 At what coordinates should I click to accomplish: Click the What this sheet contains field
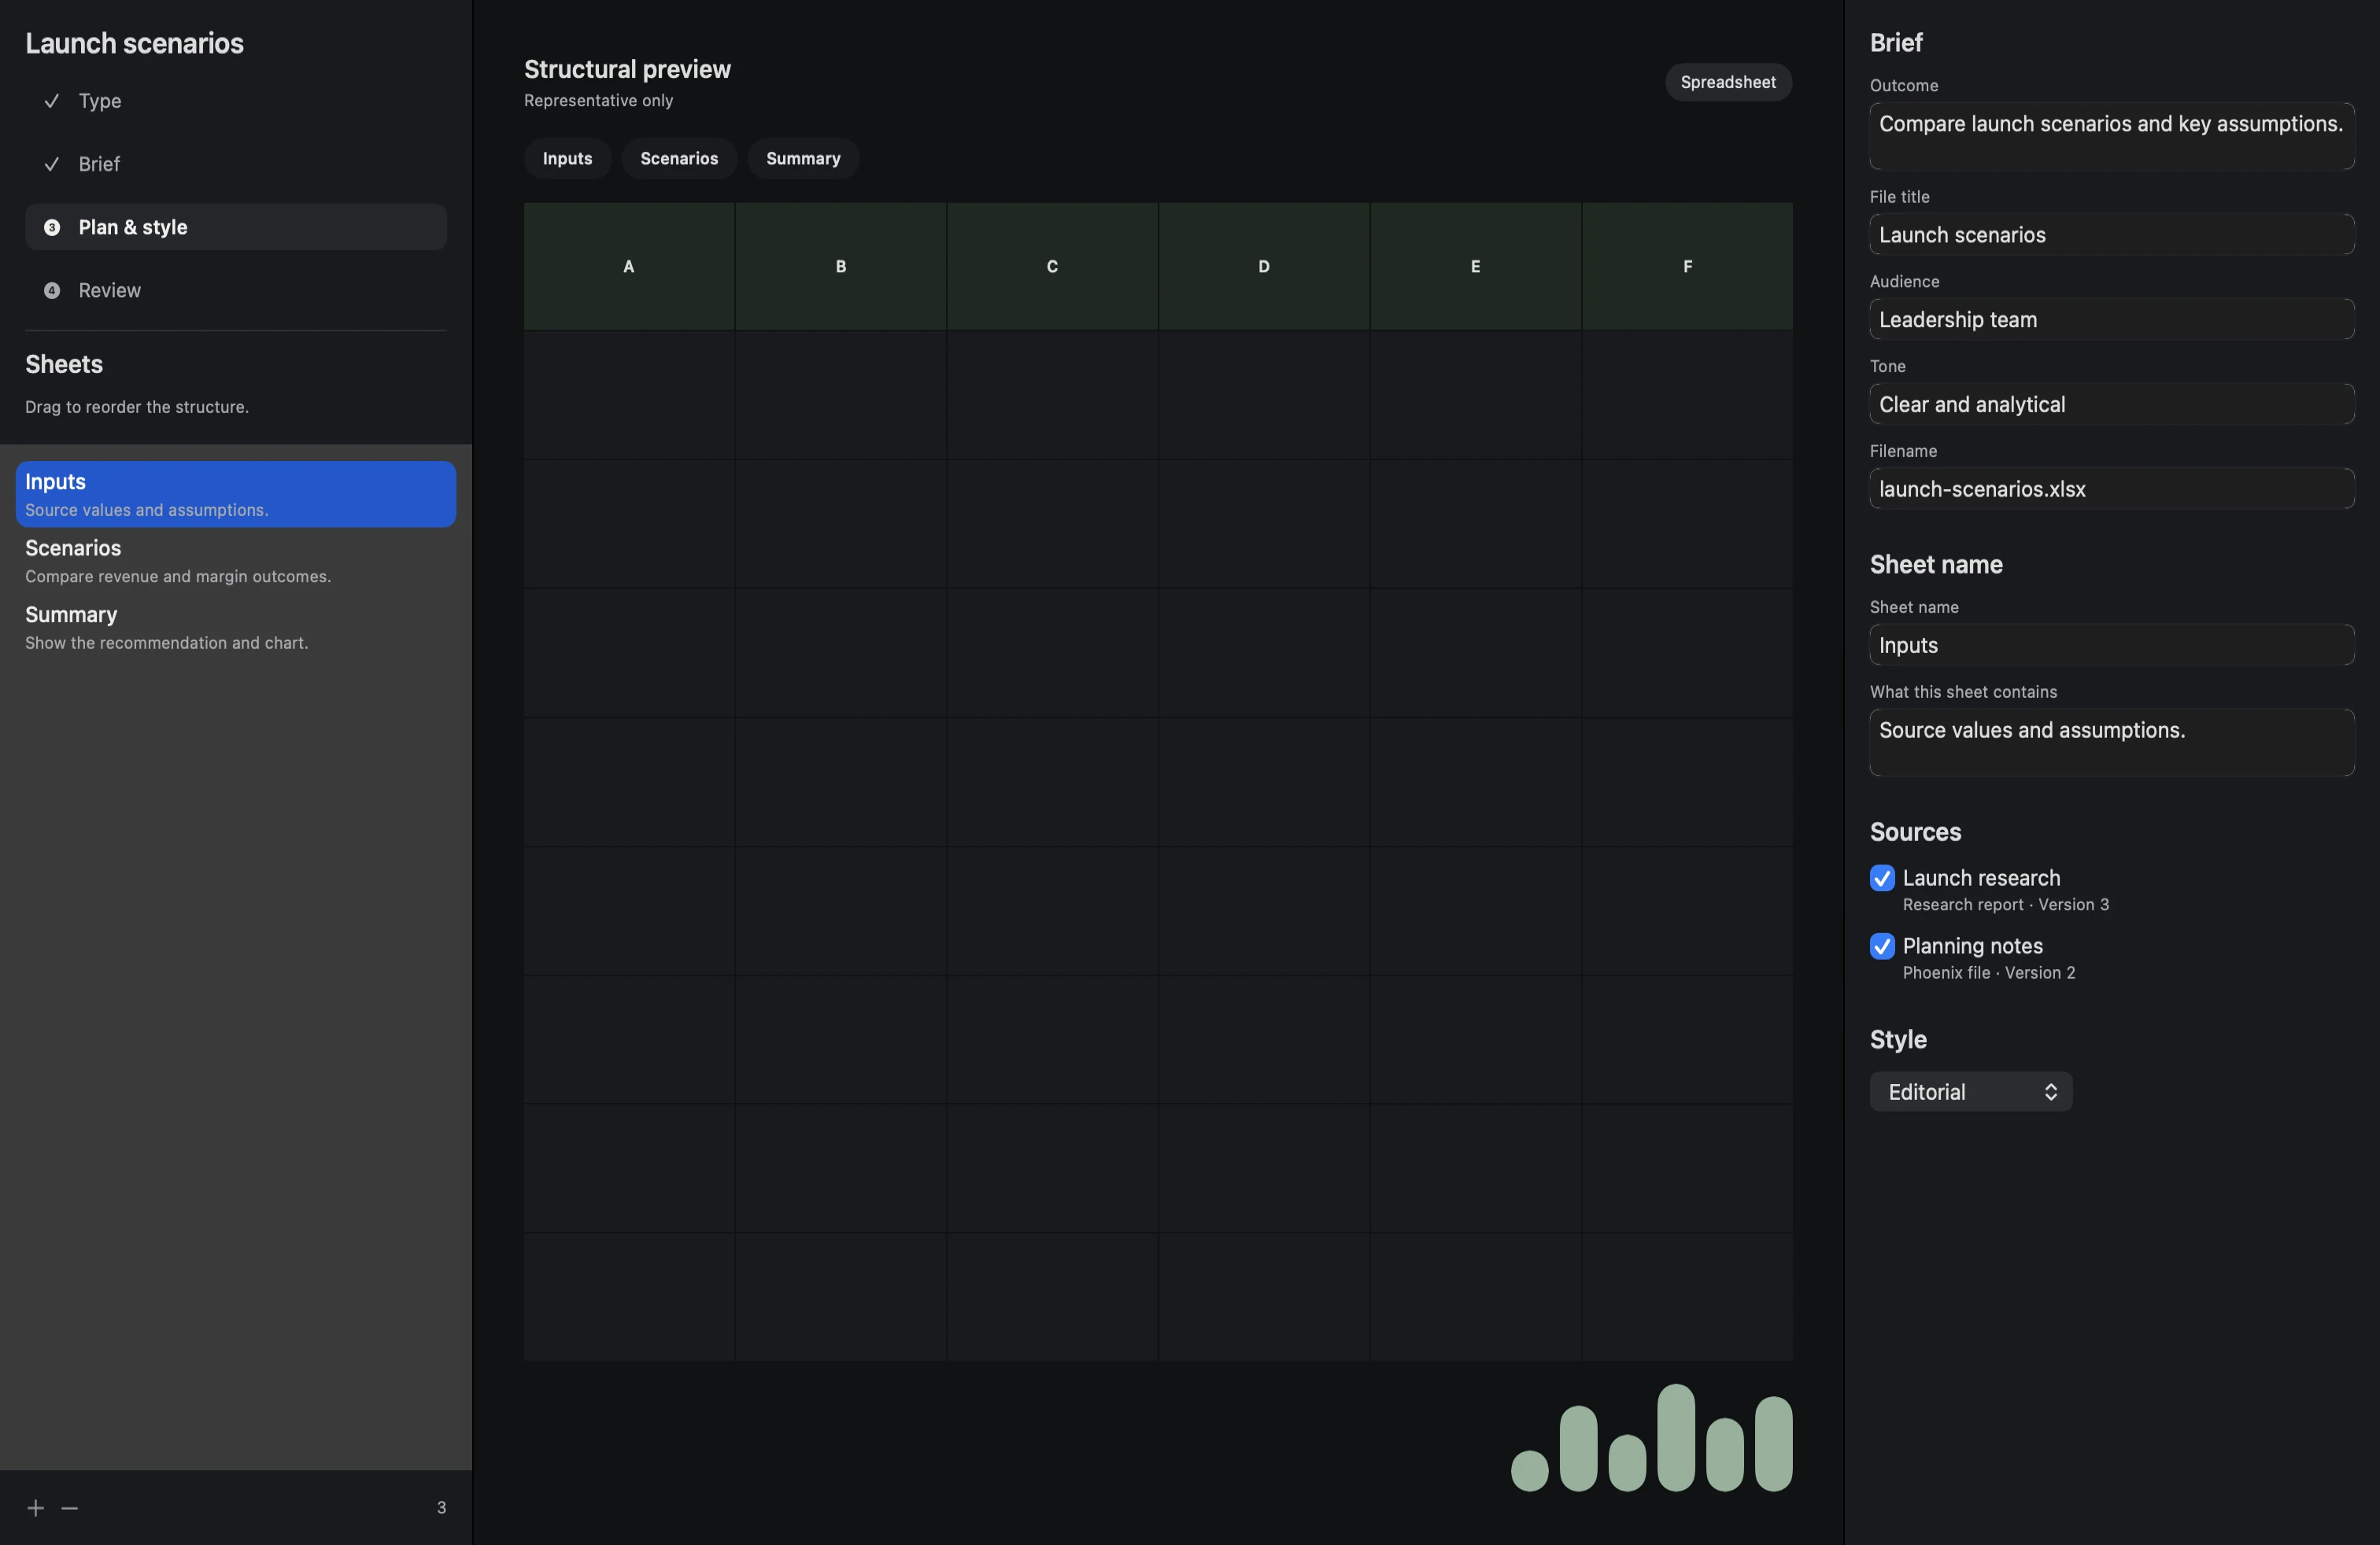tap(2112, 743)
